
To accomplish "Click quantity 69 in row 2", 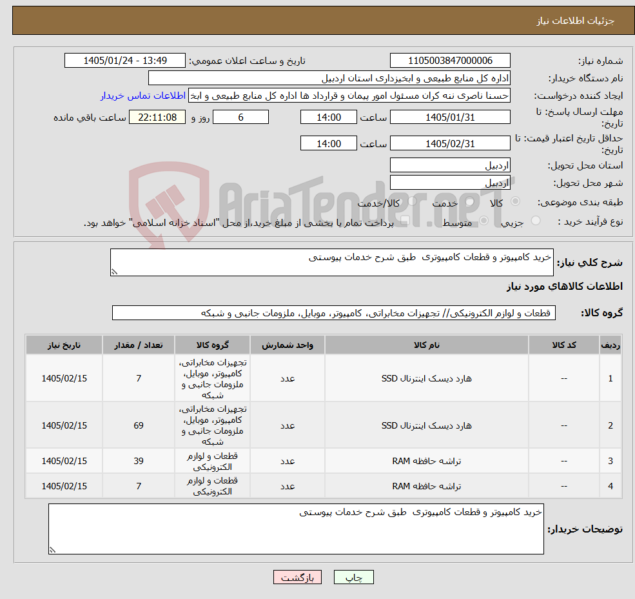I will click(139, 425).
